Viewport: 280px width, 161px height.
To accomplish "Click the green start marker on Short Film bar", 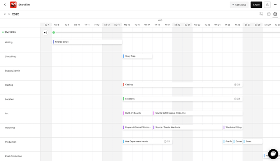I will (54, 33).
